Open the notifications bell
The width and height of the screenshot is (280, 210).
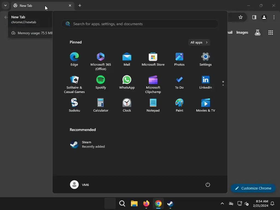click(272, 203)
